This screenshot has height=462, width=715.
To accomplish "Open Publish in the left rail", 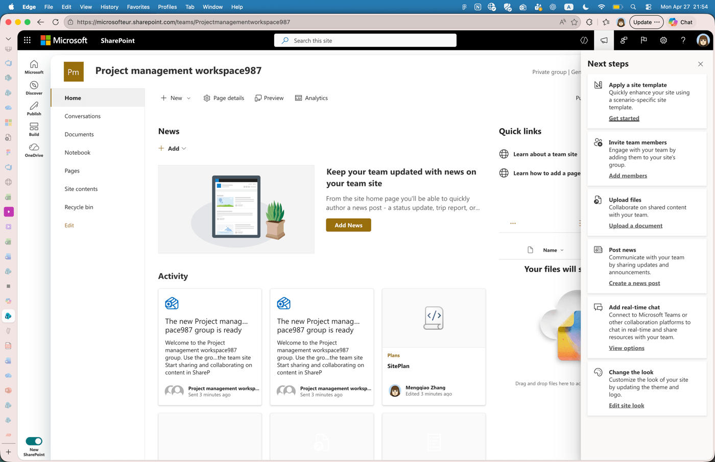I will pyautogui.click(x=34, y=109).
